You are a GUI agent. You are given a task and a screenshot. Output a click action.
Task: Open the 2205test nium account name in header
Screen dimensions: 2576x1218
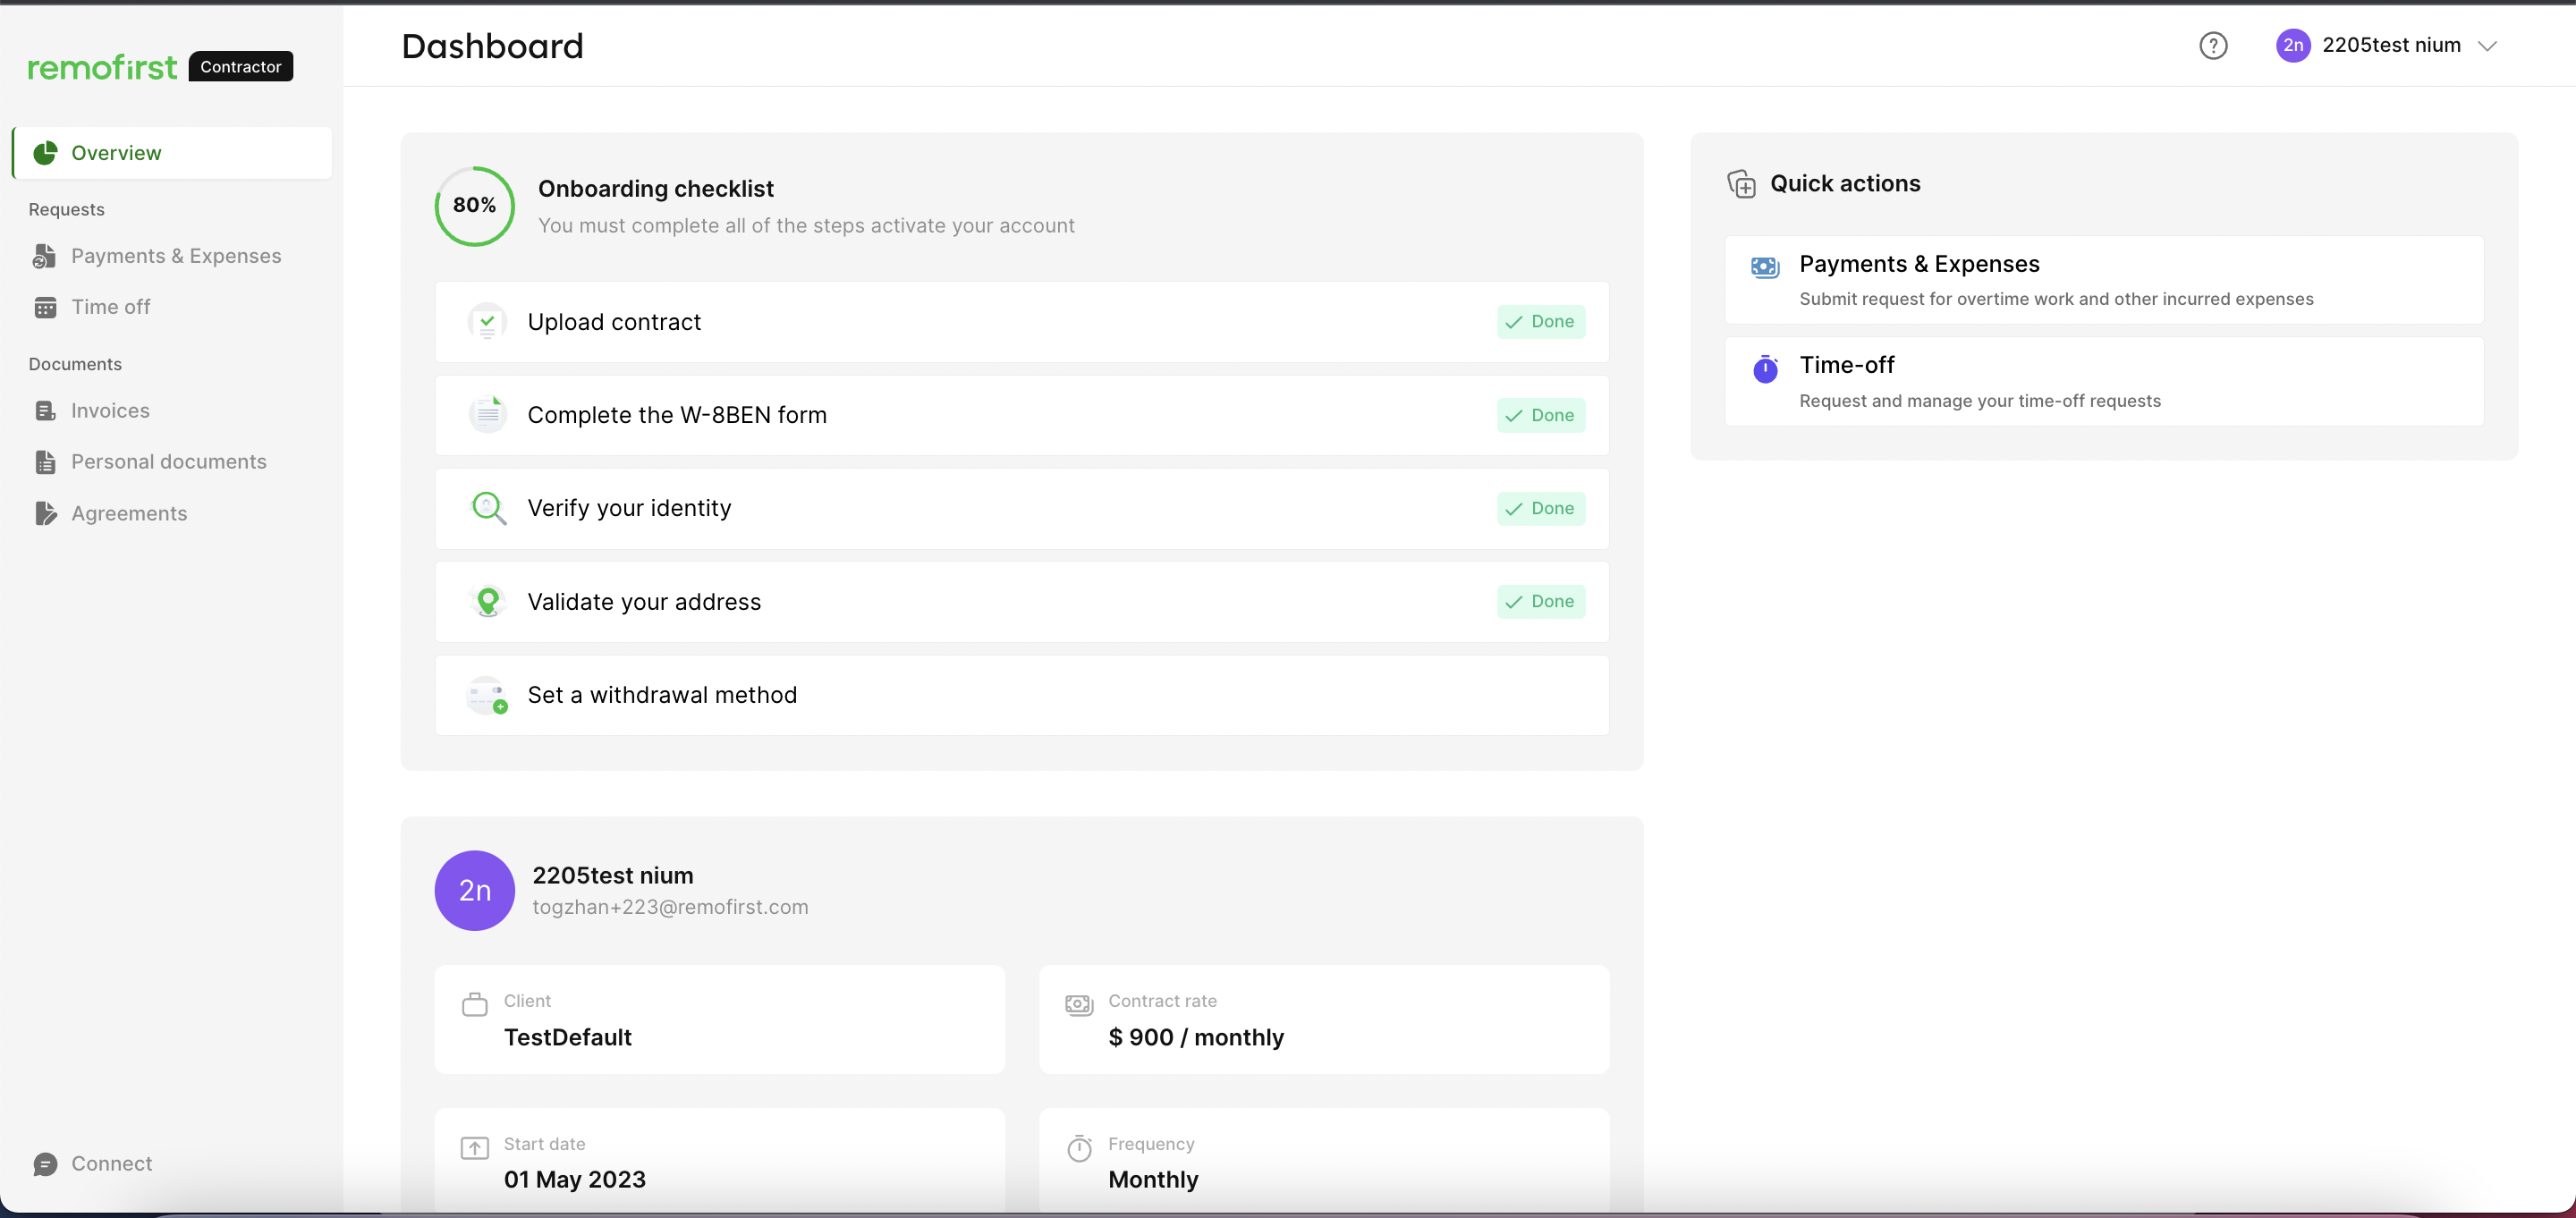2391,45
